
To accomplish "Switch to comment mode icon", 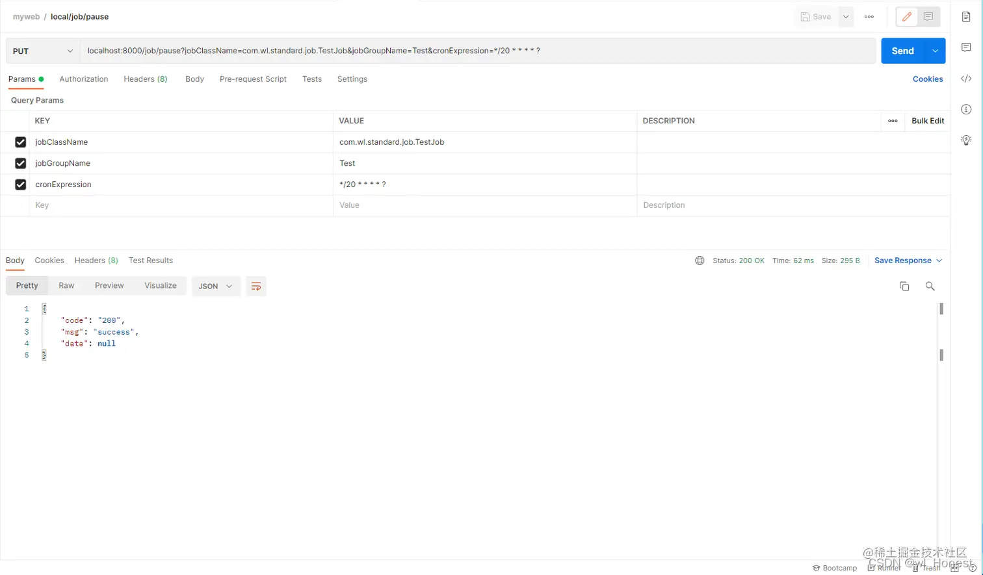I will click(x=928, y=17).
